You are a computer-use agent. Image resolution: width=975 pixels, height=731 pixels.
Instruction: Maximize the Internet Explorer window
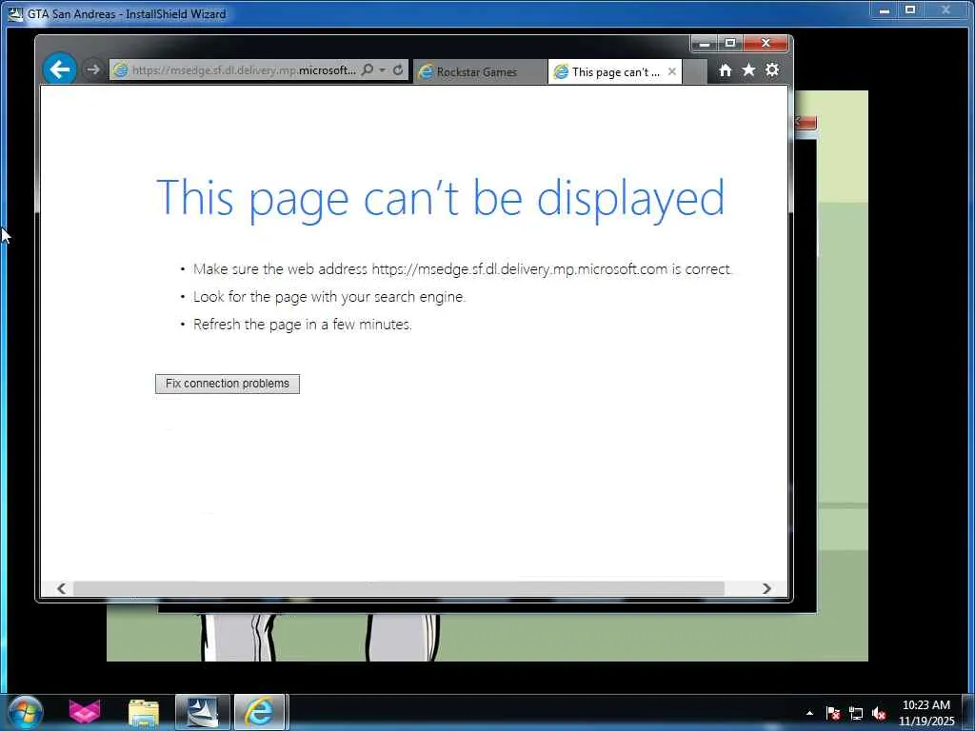(730, 43)
